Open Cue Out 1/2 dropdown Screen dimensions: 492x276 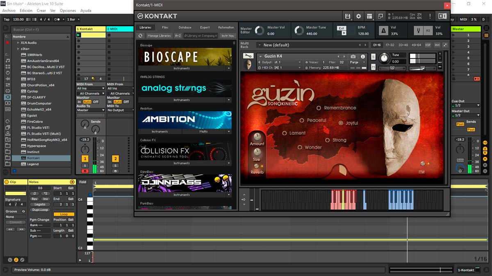465,105
